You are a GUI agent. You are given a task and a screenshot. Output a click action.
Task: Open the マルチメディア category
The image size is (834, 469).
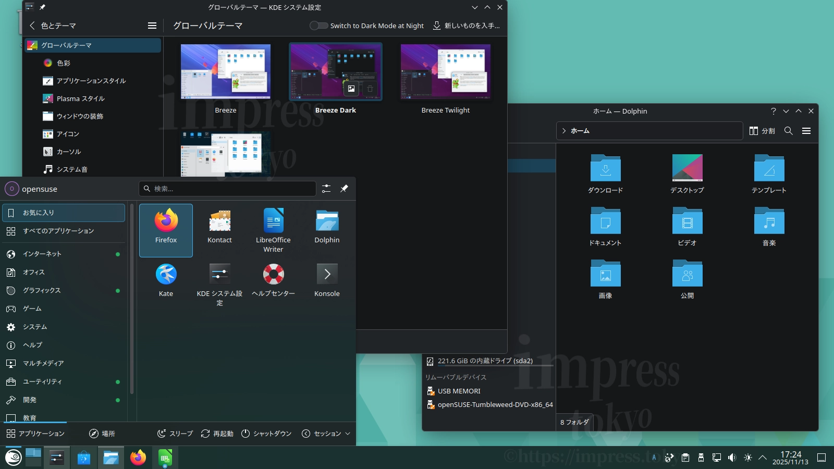(64, 363)
